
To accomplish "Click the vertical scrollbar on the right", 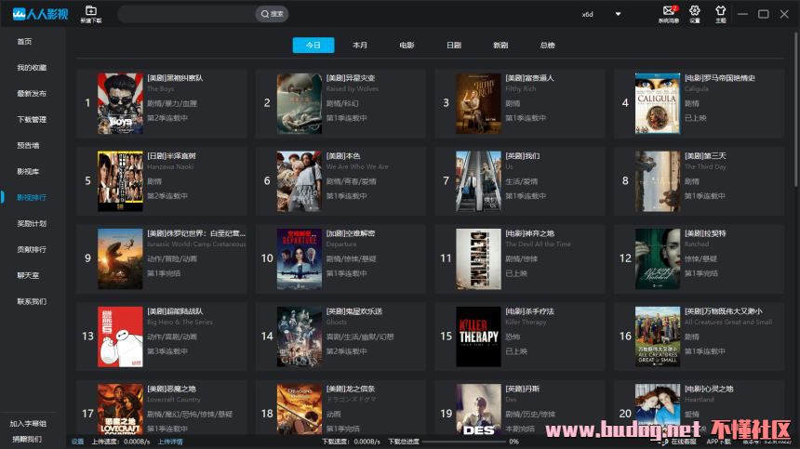I will pyautogui.click(x=796, y=110).
